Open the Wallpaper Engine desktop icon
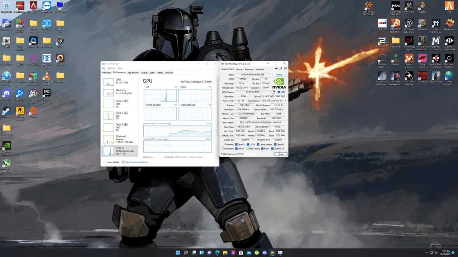Viewport: 458px width, 257px height. (47, 61)
